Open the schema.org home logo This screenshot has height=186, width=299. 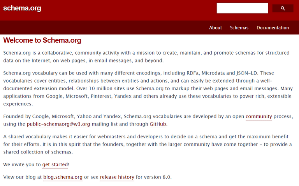[x=22, y=8]
